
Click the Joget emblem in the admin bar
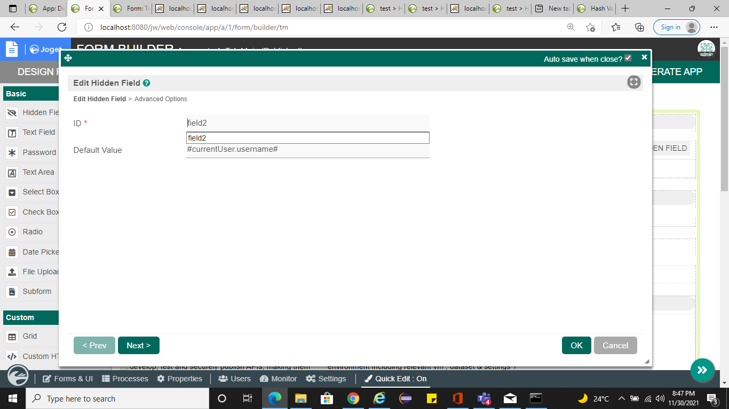point(18,375)
